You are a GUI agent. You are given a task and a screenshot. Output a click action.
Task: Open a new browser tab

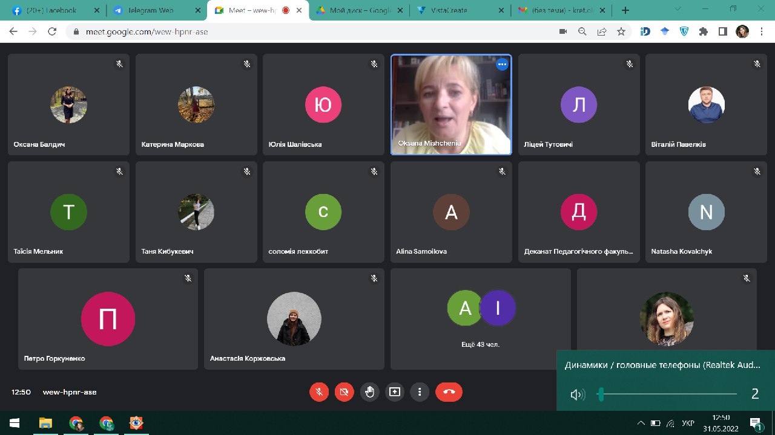click(x=625, y=10)
